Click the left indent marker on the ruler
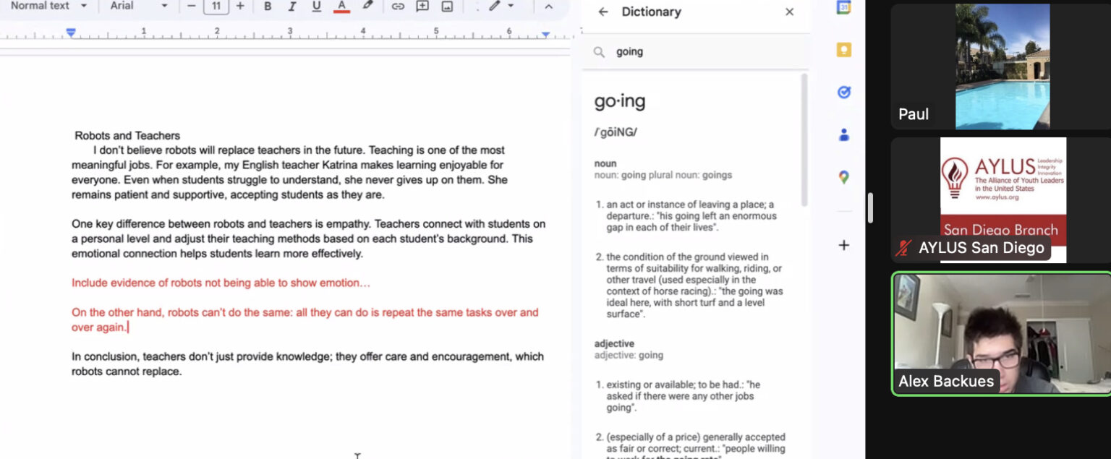1111x459 pixels. [71, 33]
